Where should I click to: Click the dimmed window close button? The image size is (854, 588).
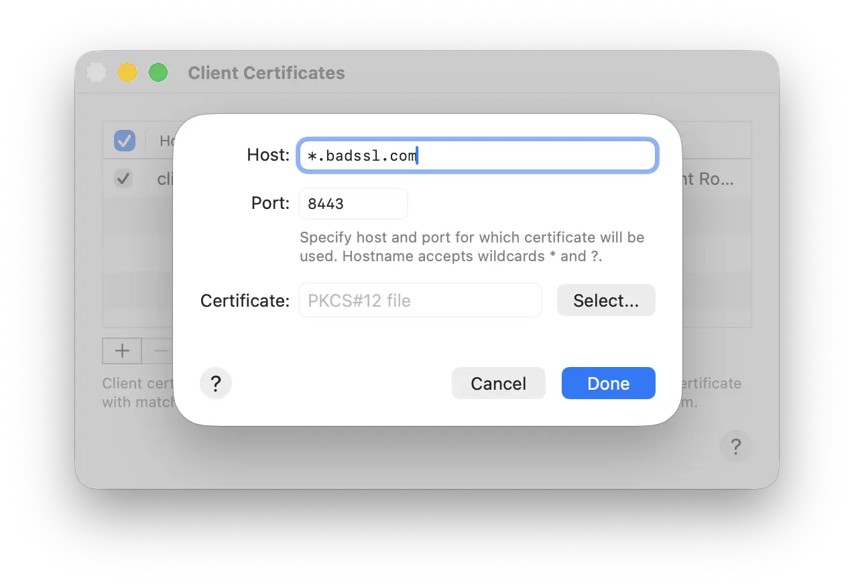[x=97, y=72]
